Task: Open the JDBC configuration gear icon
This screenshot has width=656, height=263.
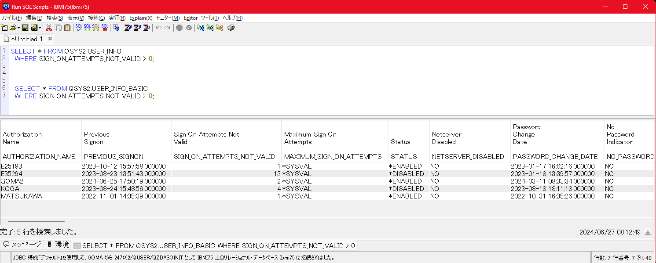Action: pos(116,28)
